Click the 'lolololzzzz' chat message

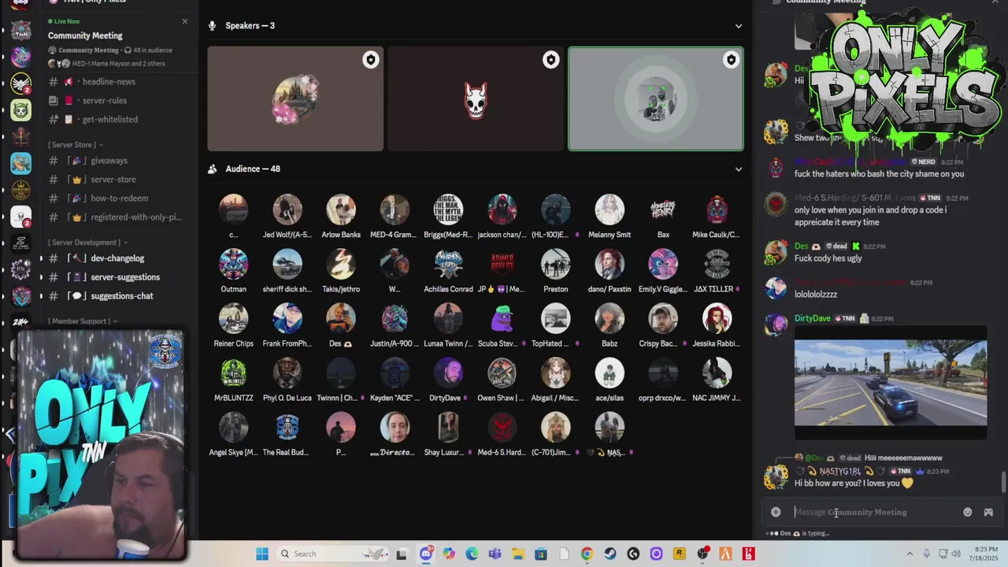(816, 294)
